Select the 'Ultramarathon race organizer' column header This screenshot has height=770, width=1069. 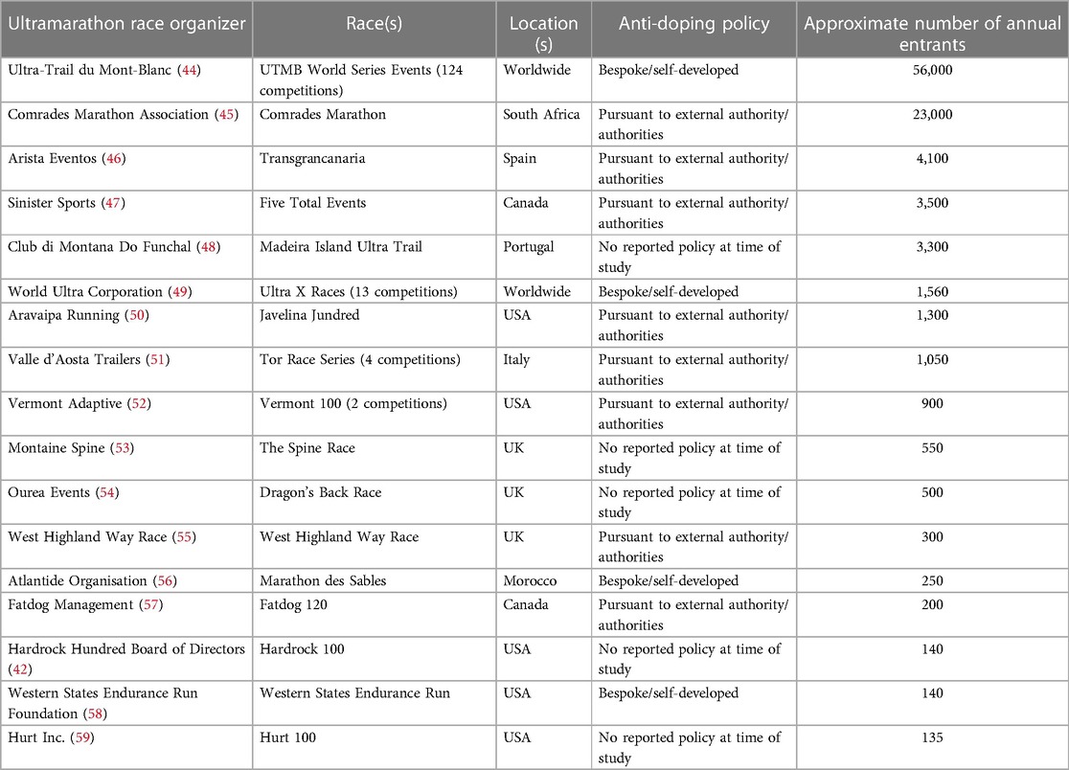pyautogui.click(x=126, y=29)
